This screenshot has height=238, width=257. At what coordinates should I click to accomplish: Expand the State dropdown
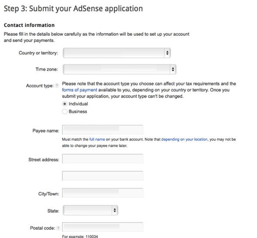(90, 210)
